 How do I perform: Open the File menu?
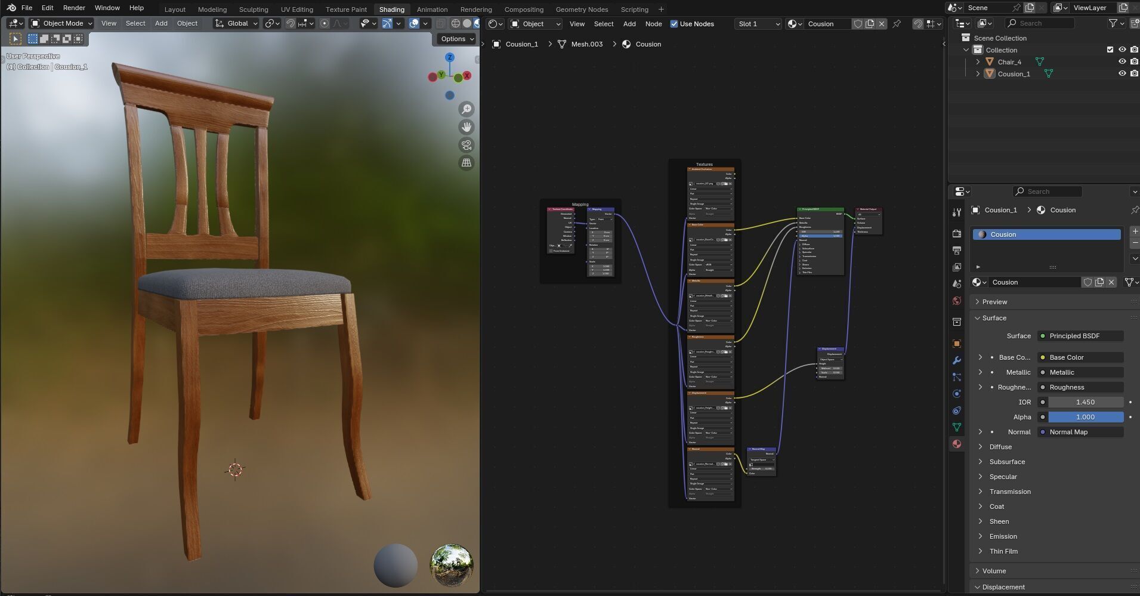(x=27, y=8)
